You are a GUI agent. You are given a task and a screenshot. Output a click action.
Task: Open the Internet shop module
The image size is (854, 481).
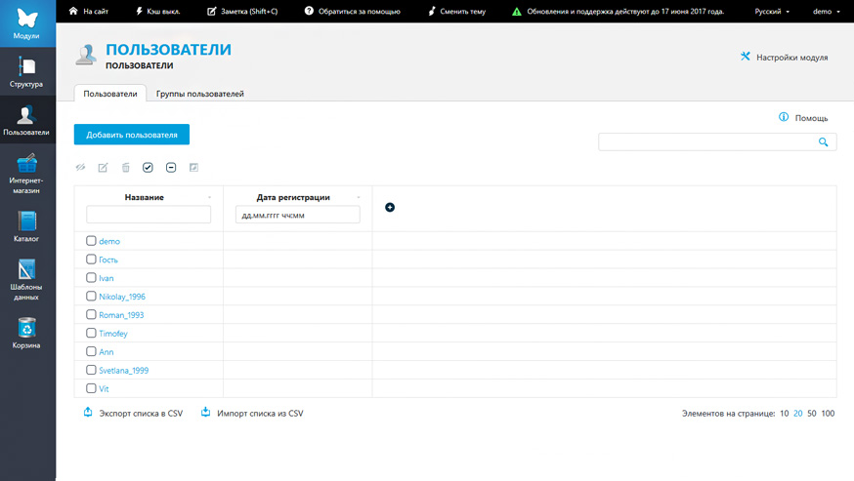[27, 173]
